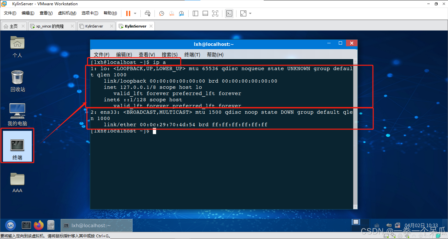
Task: Open the snapshot manager icon
Action: click(x=181, y=13)
